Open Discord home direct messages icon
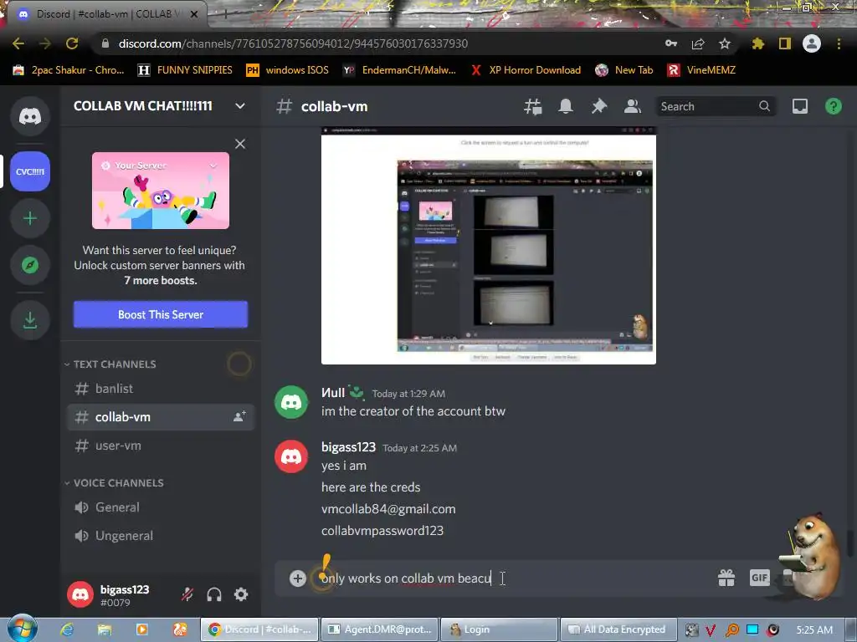This screenshot has height=642, width=857. (30, 115)
